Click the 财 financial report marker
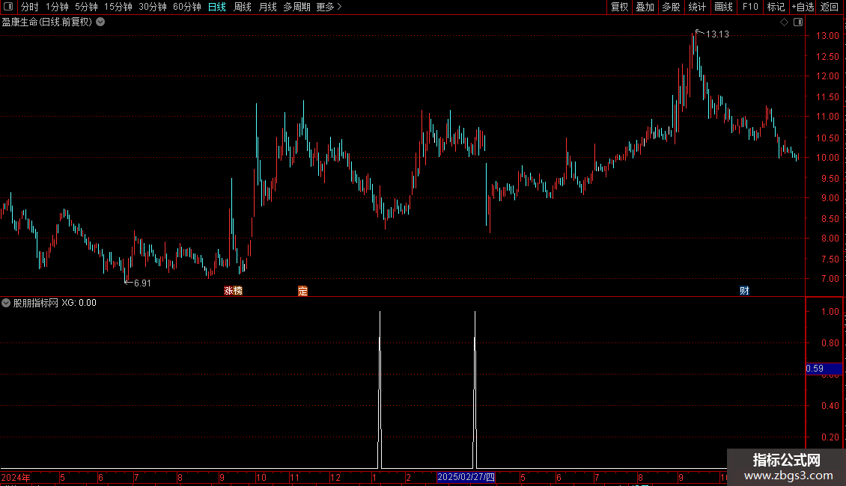 744,291
